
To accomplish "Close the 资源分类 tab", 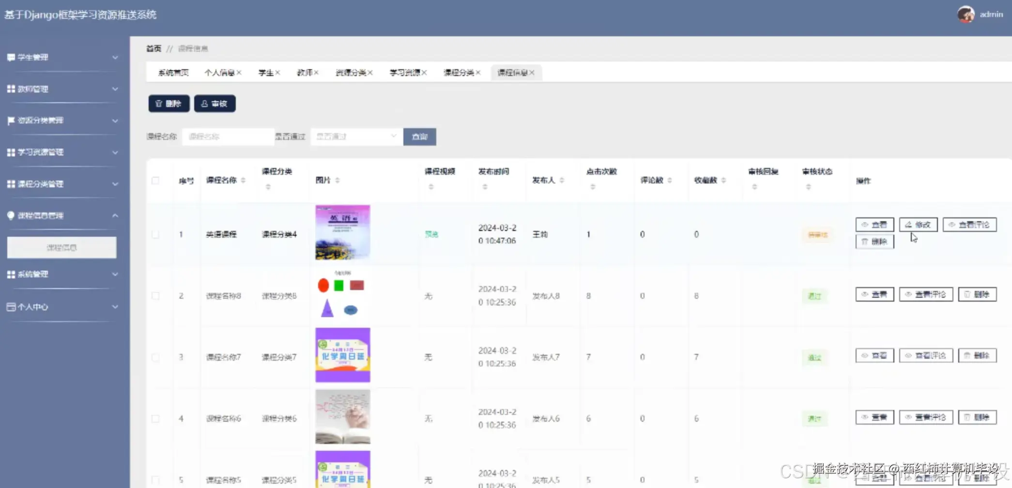I will (370, 73).
